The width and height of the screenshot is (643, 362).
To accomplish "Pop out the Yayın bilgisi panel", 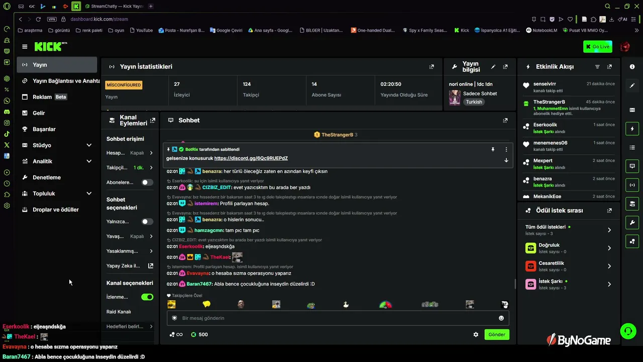I will pos(505,66).
